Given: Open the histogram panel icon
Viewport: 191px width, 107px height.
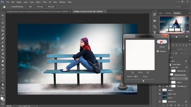Looking at the screenshot, I should point(155,21).
